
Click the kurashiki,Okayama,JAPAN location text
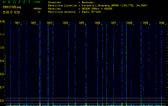[x=114, y=6]
